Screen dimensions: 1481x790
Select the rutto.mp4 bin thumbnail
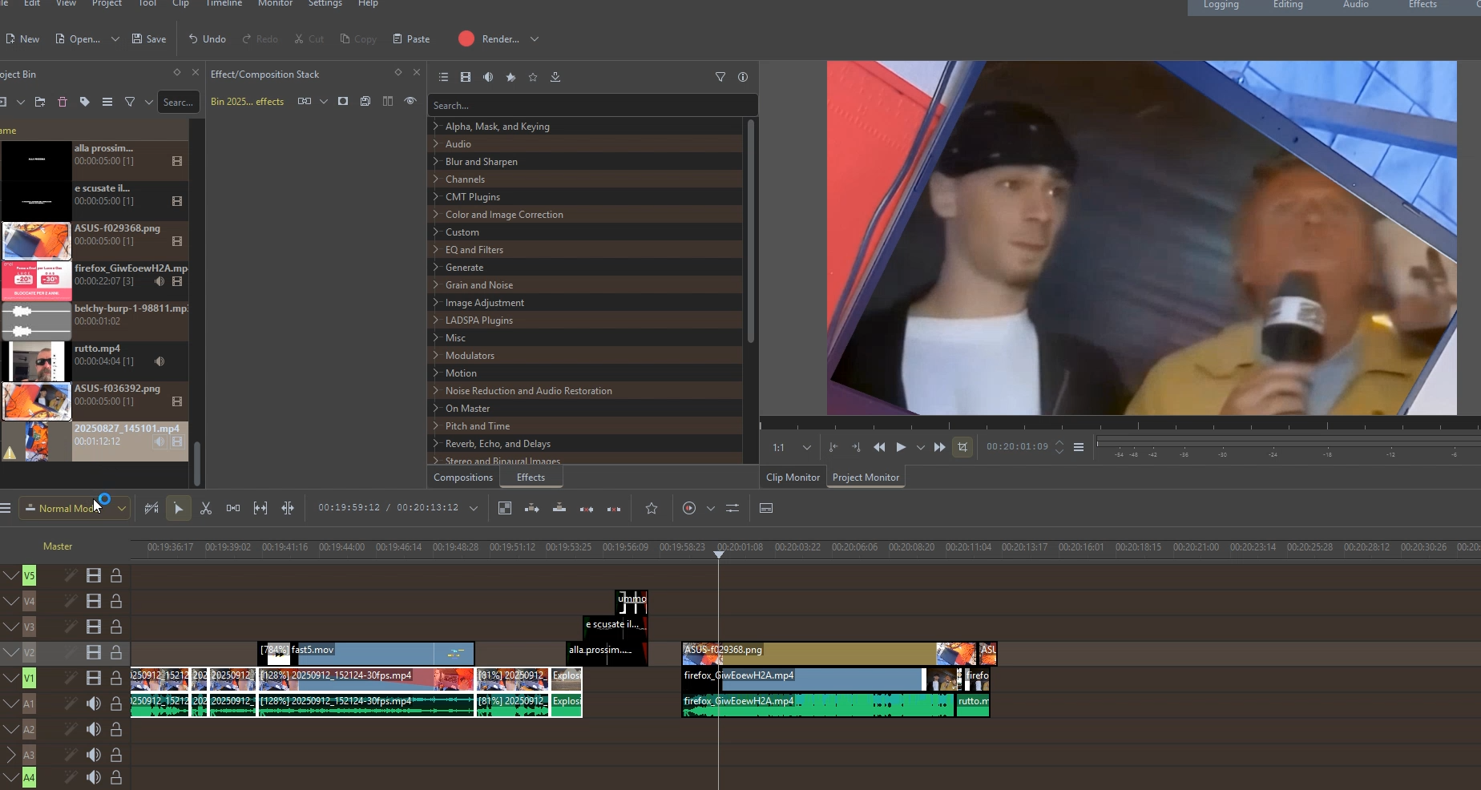click(36, 361)
